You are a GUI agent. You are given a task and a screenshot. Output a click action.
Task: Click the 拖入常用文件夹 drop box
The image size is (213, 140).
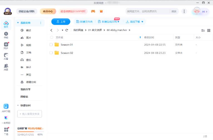29,114
